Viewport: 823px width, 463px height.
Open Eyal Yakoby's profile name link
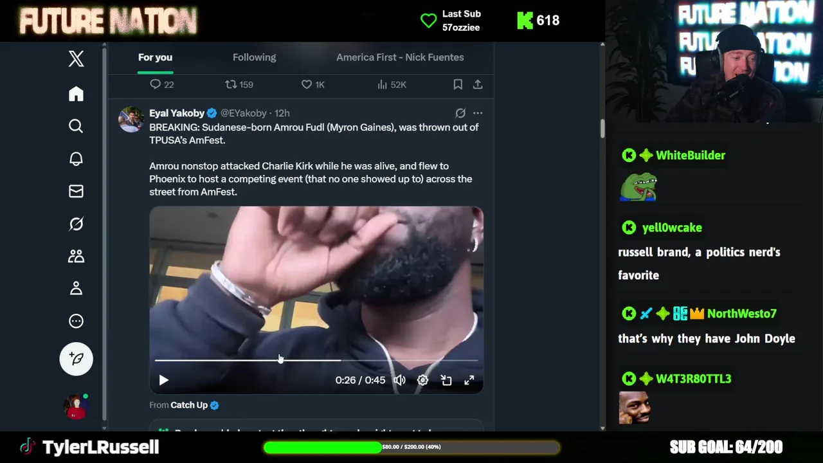[x=177, y=113]
